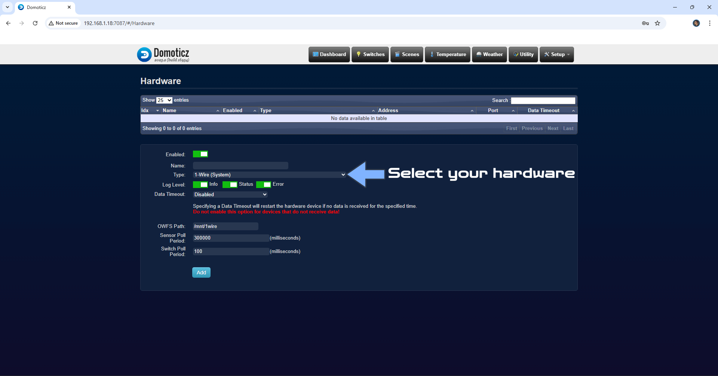Image resolution: width=718 pixels, height=376 pixels.
Task: Open the Data Timeout dropdown
Action: [230, 194]
